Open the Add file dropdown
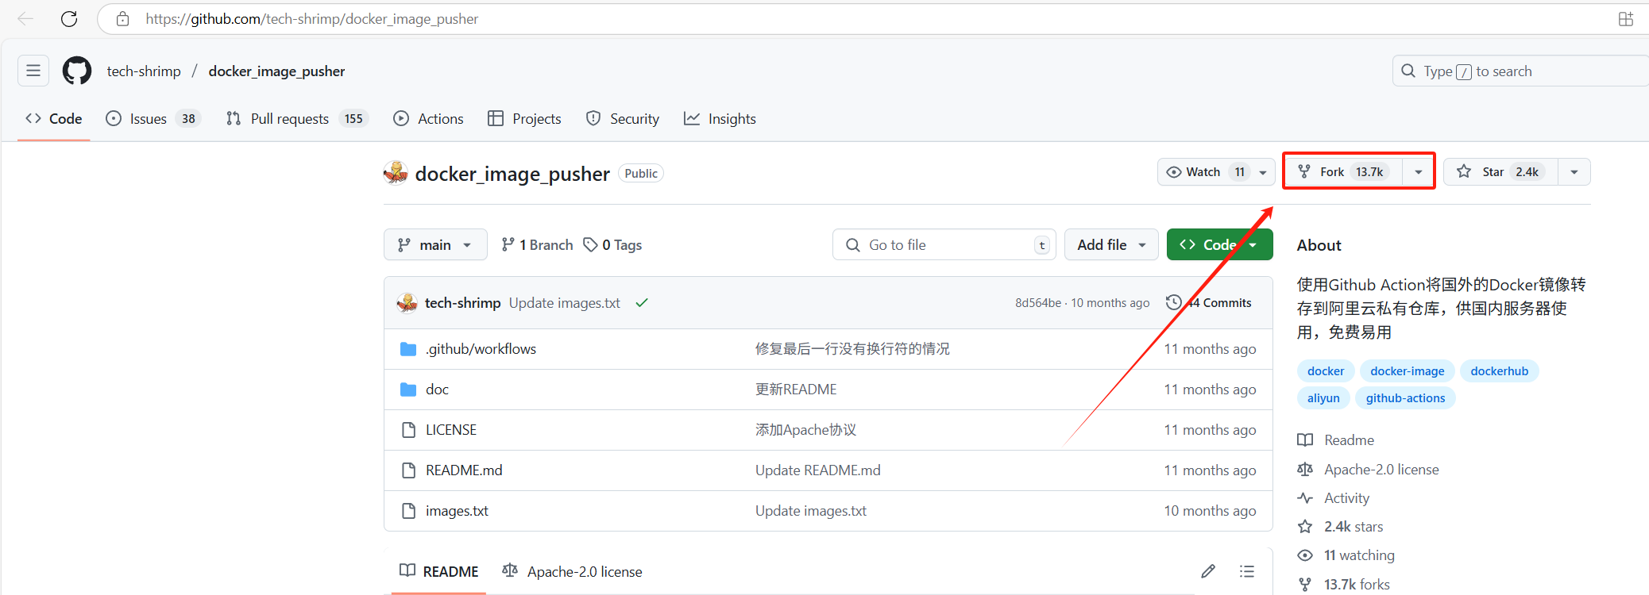Screen dimensions: 1649x595 click(x=1111, y=245)
